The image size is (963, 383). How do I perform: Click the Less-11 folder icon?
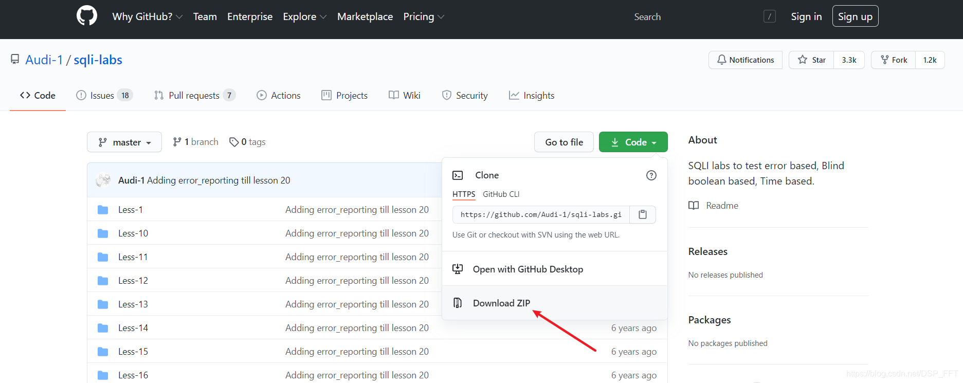coord(103,257)
